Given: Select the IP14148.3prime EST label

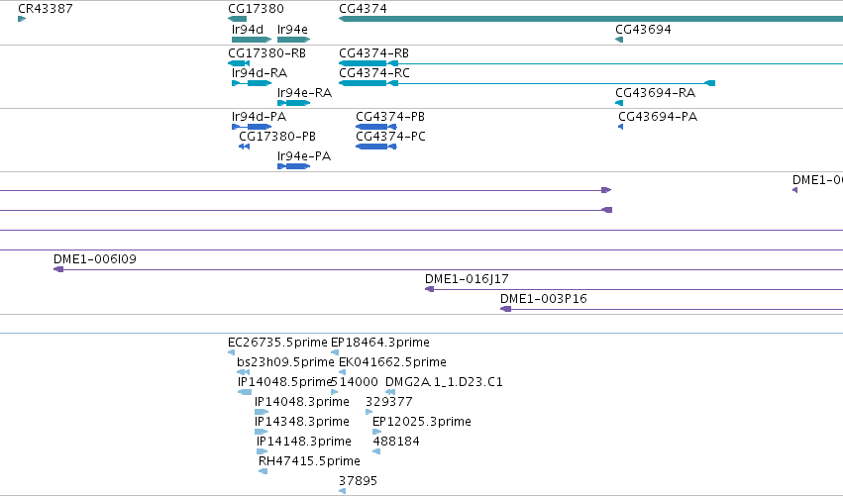Looking at the screenshot, I should click(304, 442).
